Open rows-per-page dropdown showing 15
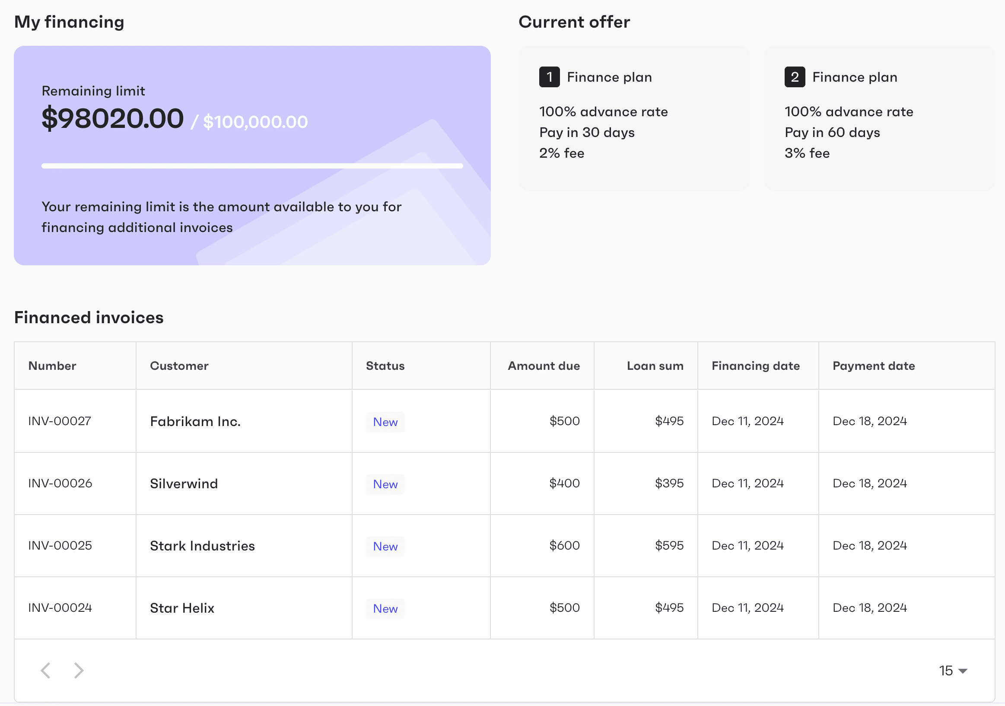 (x=953, y=671)
